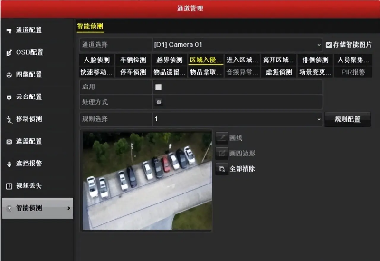
Task: Click the 全部清除 clear-all icon
Action: point(221,169)
